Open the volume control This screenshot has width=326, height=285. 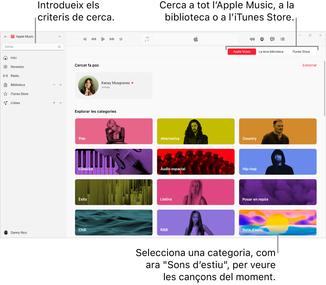click(251, 39)
